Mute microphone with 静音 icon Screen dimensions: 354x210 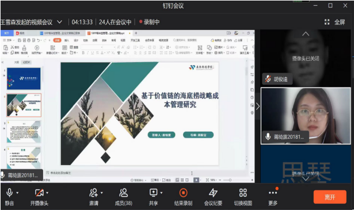click(x=9, y=193)
